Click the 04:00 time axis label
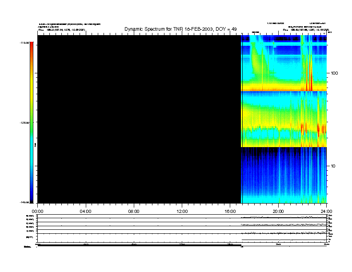Image resolution: width=352 pixels, height=272 pixels. click(86, 212)
